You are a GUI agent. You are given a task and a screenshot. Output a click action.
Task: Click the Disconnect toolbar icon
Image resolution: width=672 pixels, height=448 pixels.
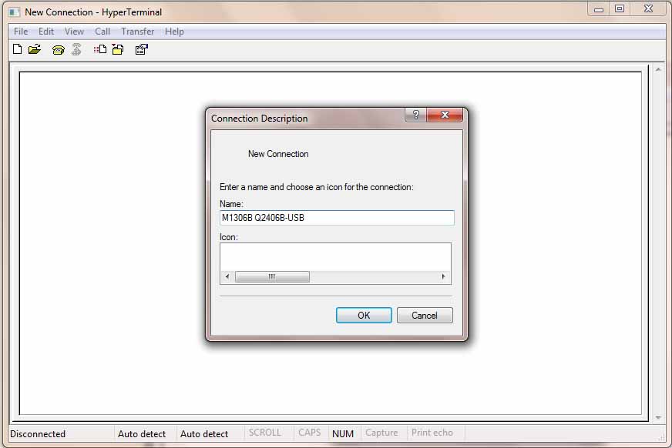click(x=77, y=49)
